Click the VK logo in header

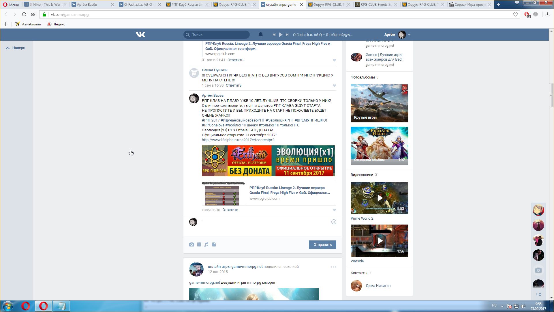pos(140,35)
